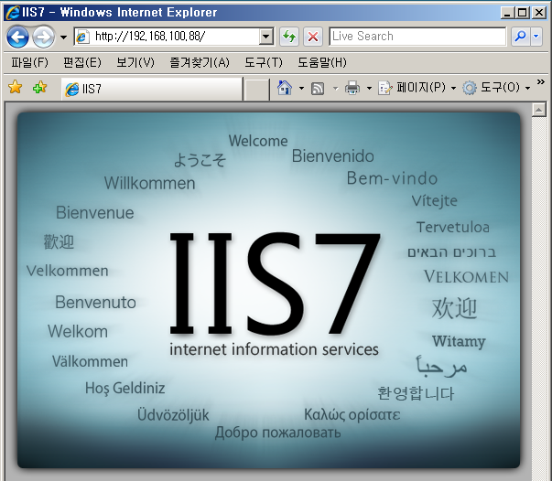
Task: Open Favorites Center star icon
Action: click(x=16, y=87)
